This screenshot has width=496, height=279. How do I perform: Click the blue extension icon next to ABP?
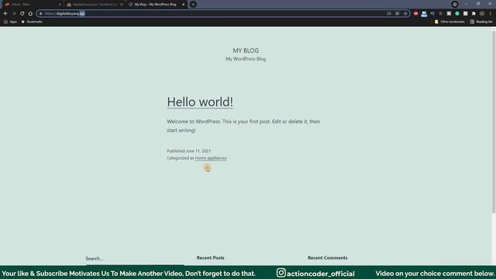(424, 14)
